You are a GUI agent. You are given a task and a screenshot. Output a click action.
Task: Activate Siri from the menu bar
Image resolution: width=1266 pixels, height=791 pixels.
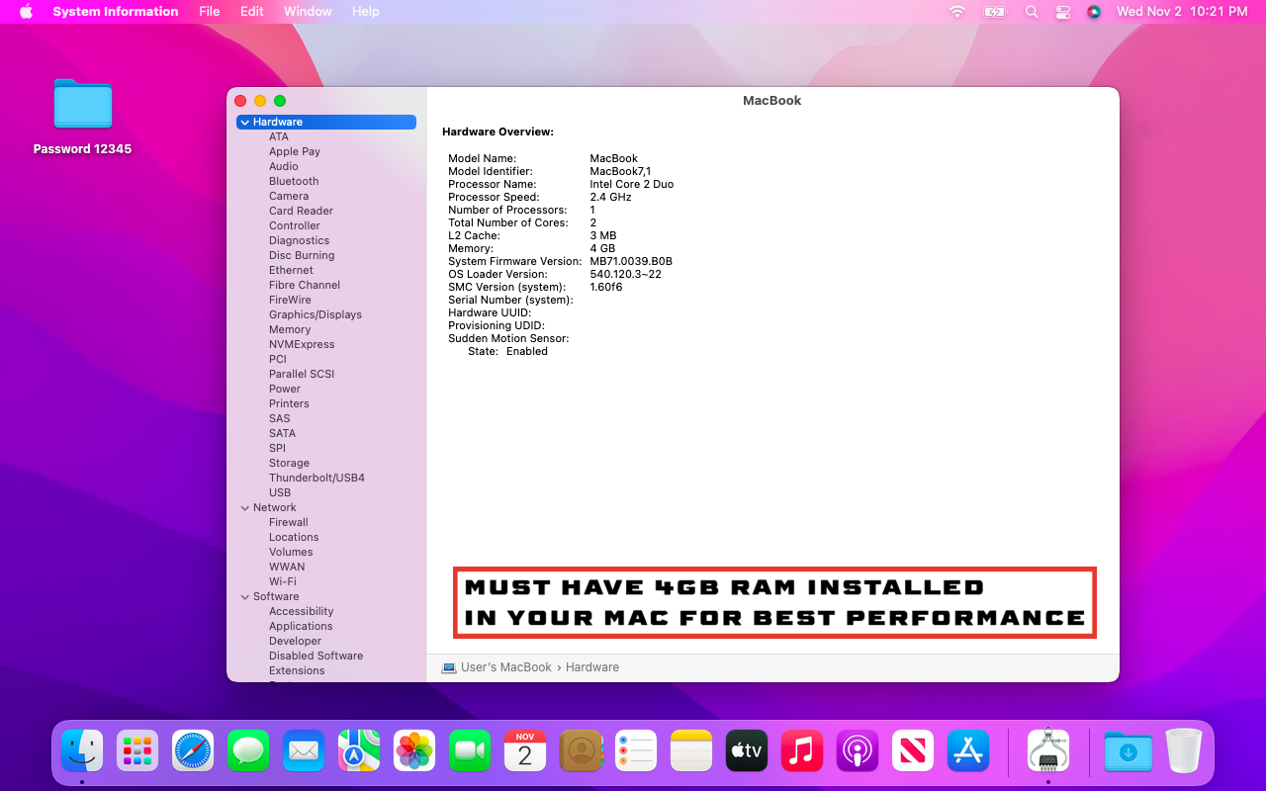tap(1094, 12)
